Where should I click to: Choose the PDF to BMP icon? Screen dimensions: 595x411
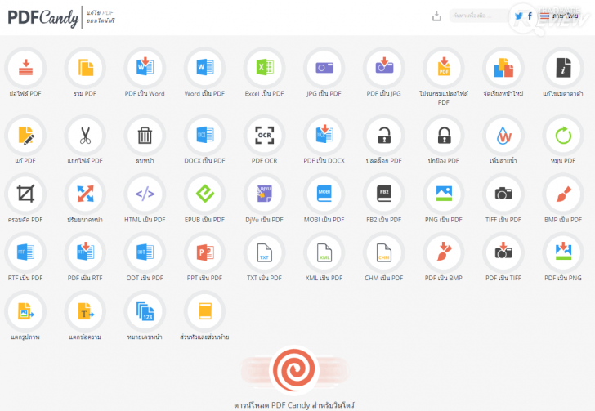[x=444, y=252]
